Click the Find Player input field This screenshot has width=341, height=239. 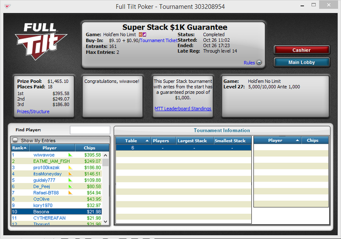90,130
